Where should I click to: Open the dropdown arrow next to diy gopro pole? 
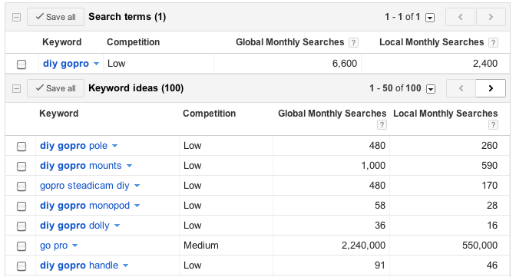[x=115, y=146]
